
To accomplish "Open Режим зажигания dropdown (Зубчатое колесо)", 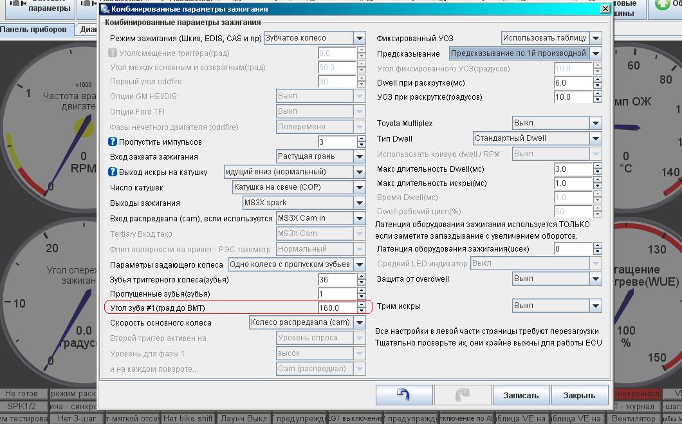I will (x=360, y=39).
